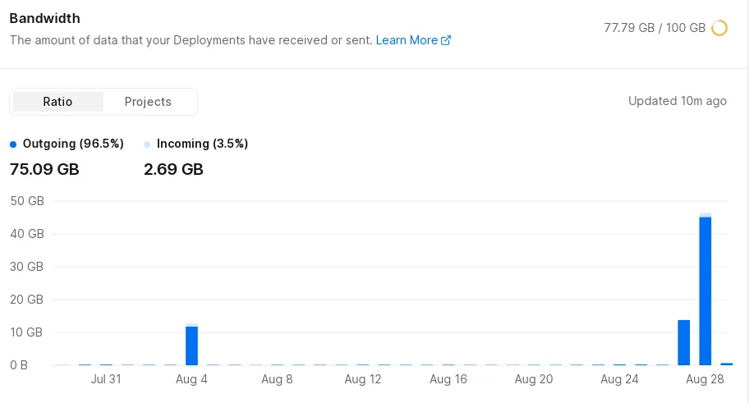This screenshot has width=749, height=403.
Task: Click the 77.79 GB / 100 GB usage text
Action: click(x=655, y=28)
